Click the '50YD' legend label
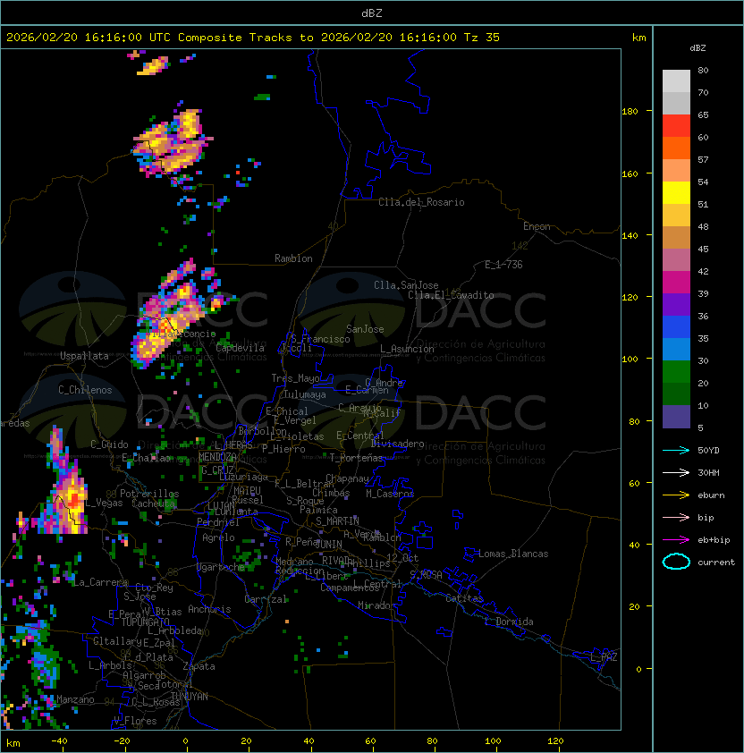Screen dimensions: 744x753 click(708, 451)
